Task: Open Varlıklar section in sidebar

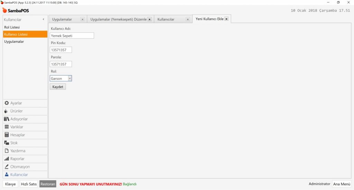Action: pos(17,127)
